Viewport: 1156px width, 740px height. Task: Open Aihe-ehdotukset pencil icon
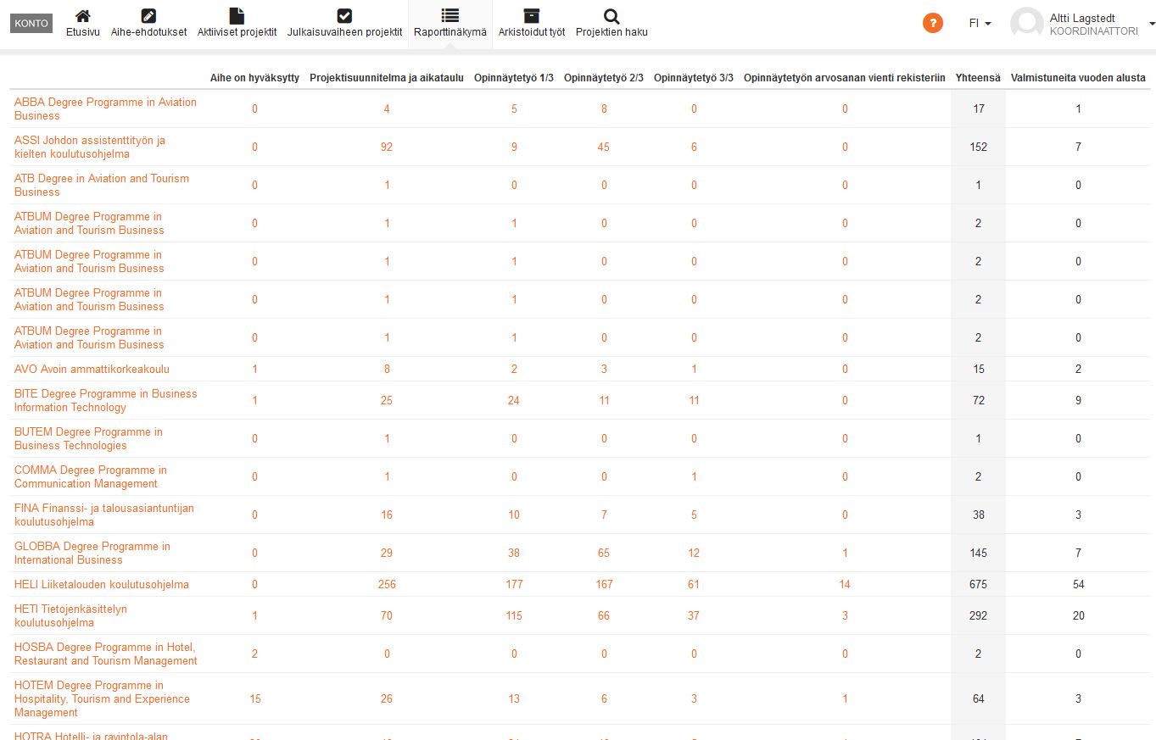point(148,16)
